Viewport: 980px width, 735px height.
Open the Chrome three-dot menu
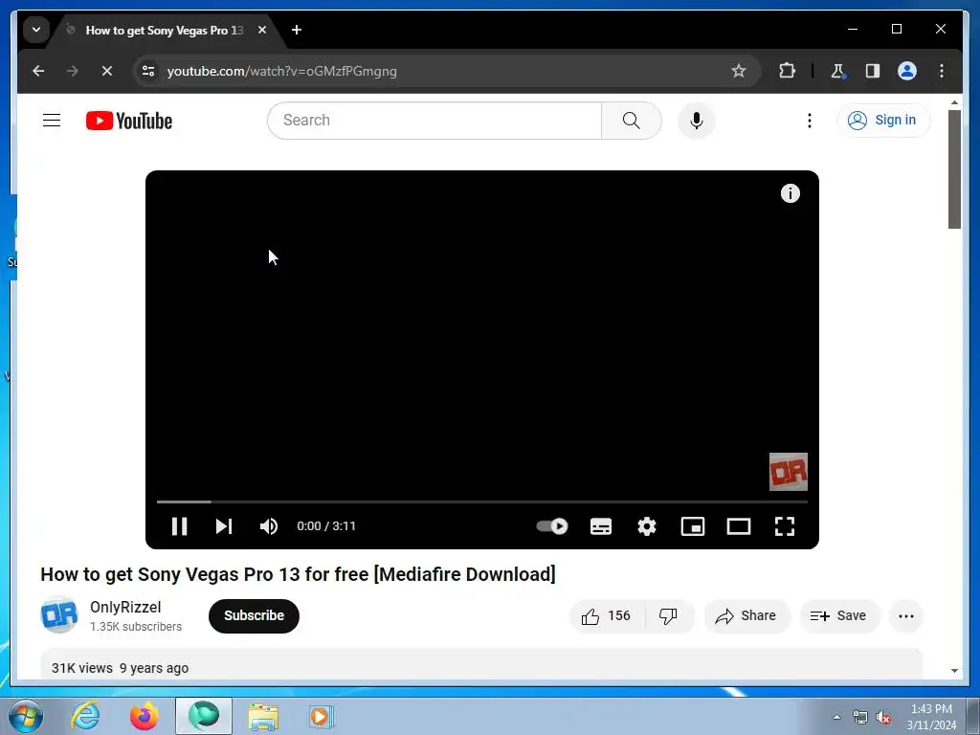(x=942, y=71)
